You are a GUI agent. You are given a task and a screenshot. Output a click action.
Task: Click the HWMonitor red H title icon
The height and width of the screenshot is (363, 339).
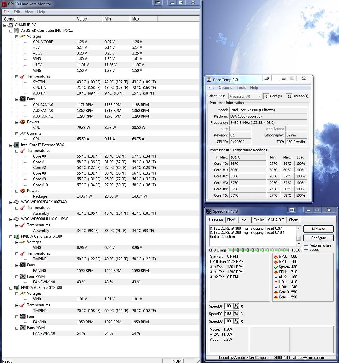(x=4, y=4)
